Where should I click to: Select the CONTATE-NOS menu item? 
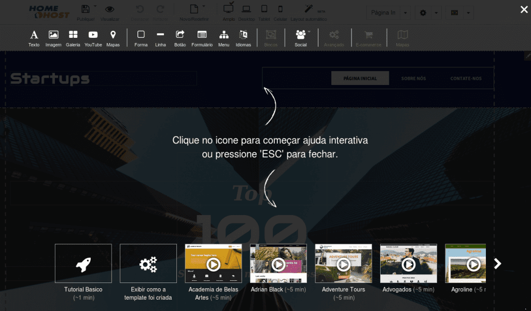(x=466, y=78)
